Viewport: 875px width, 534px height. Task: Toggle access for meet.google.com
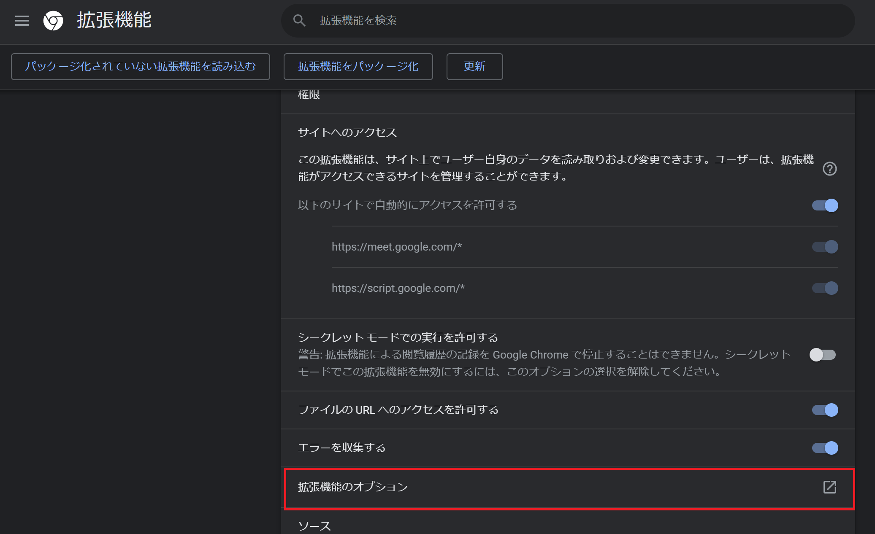(x=825, y=247)
